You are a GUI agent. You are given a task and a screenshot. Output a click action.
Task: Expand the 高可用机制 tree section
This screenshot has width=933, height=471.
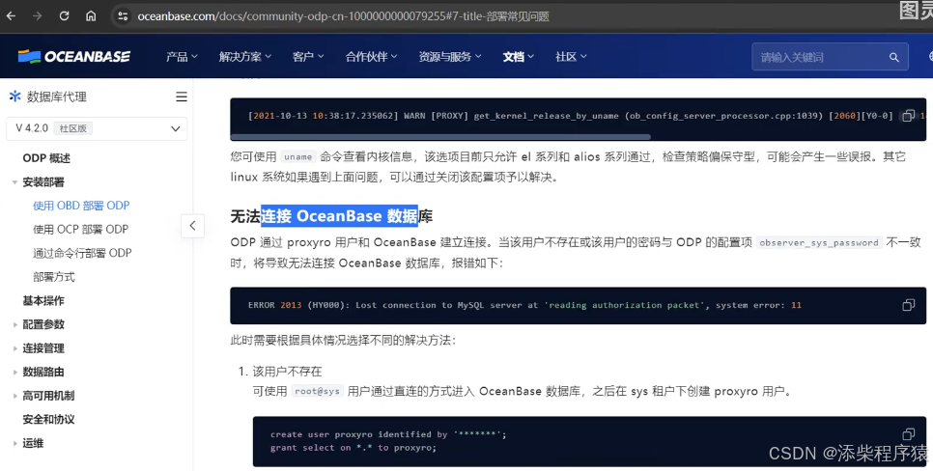pyautogui.click(x=14, y=396)
